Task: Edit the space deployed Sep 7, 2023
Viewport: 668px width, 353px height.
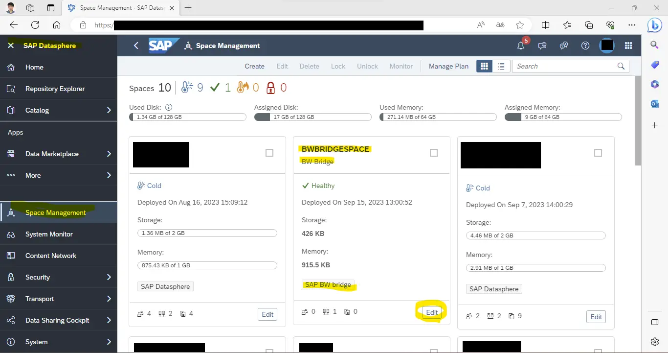Action: (596, 317)
